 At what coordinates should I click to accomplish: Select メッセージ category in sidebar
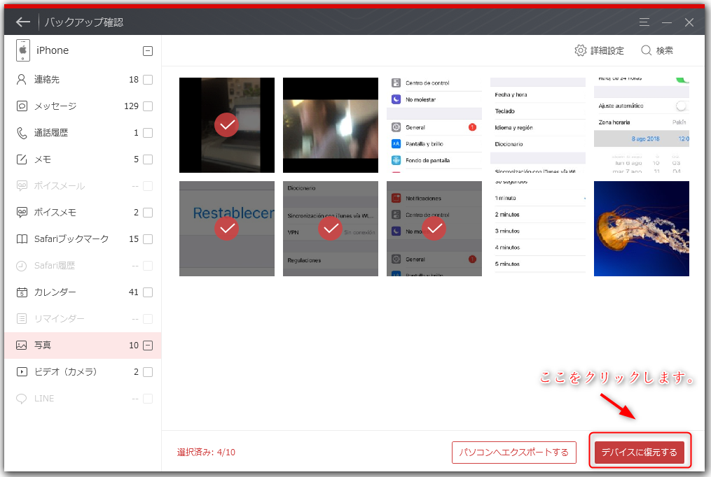point(83,106)
